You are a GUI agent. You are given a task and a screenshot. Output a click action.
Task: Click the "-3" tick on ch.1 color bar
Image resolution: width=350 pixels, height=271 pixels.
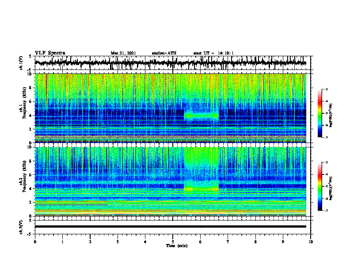pos(326,89)
